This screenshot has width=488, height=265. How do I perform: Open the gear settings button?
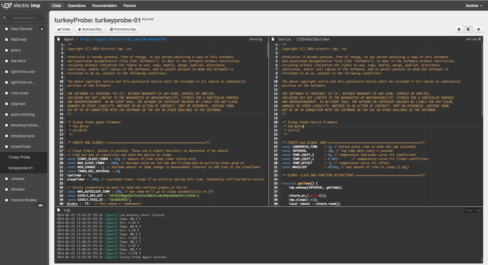[x=479, y=29]
